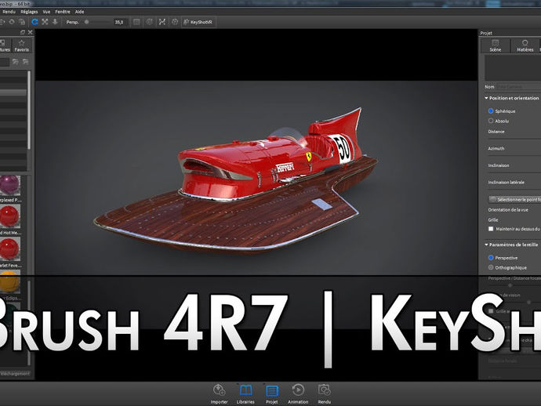
Task: Open the Animation timeline from bottom toolbar
Action: 298,393
